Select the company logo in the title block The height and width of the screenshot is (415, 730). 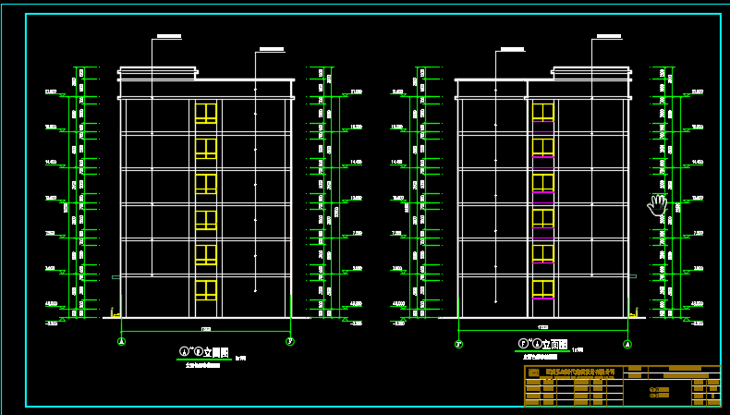coord(532,372)
